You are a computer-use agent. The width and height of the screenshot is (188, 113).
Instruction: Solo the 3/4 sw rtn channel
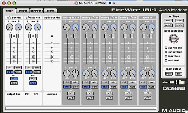tap(37, 67)
